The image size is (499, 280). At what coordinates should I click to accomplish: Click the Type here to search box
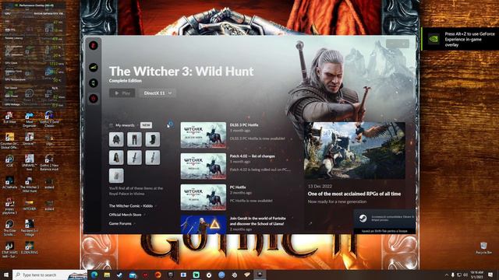coord(50,275)
